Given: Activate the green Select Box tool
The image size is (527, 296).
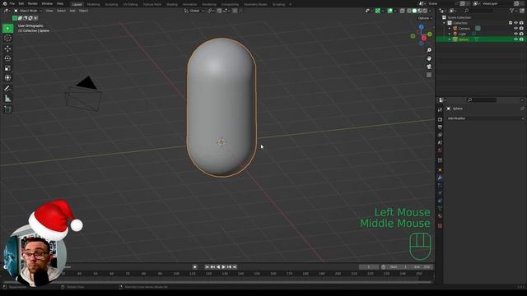Looking at the screenshot, I should pos(7,28).
